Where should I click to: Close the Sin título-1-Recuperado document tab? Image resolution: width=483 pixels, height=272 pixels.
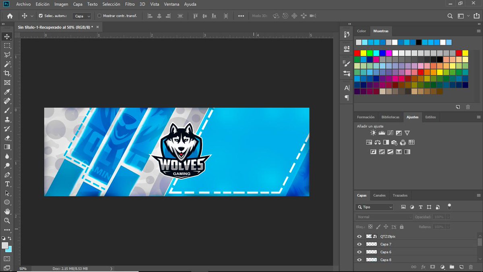[97, 27]
